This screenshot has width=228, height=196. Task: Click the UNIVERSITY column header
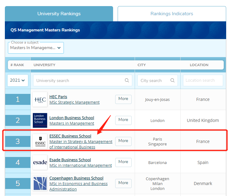[x=44, y=65]
